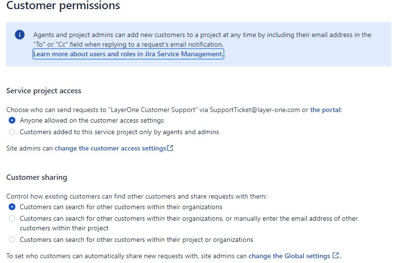Click 'change the customer access settings' link

coord(110,148)
